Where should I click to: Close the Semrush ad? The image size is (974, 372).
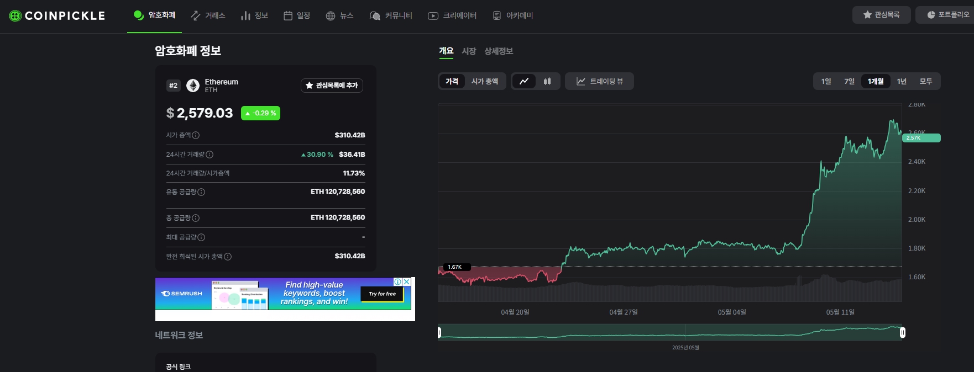pos(406,282)
